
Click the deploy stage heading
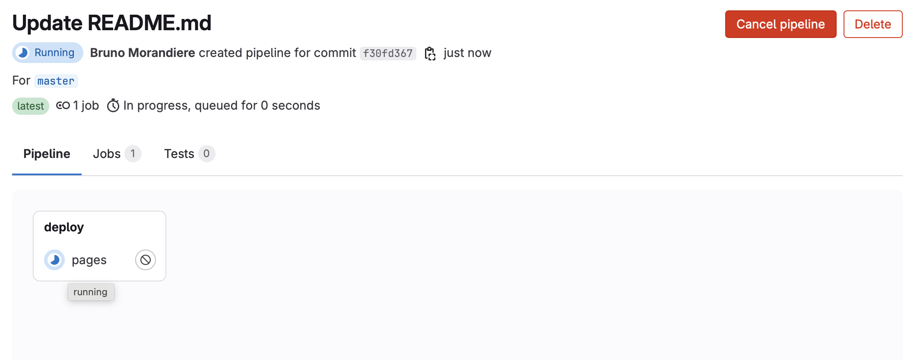tap(64, 227)
